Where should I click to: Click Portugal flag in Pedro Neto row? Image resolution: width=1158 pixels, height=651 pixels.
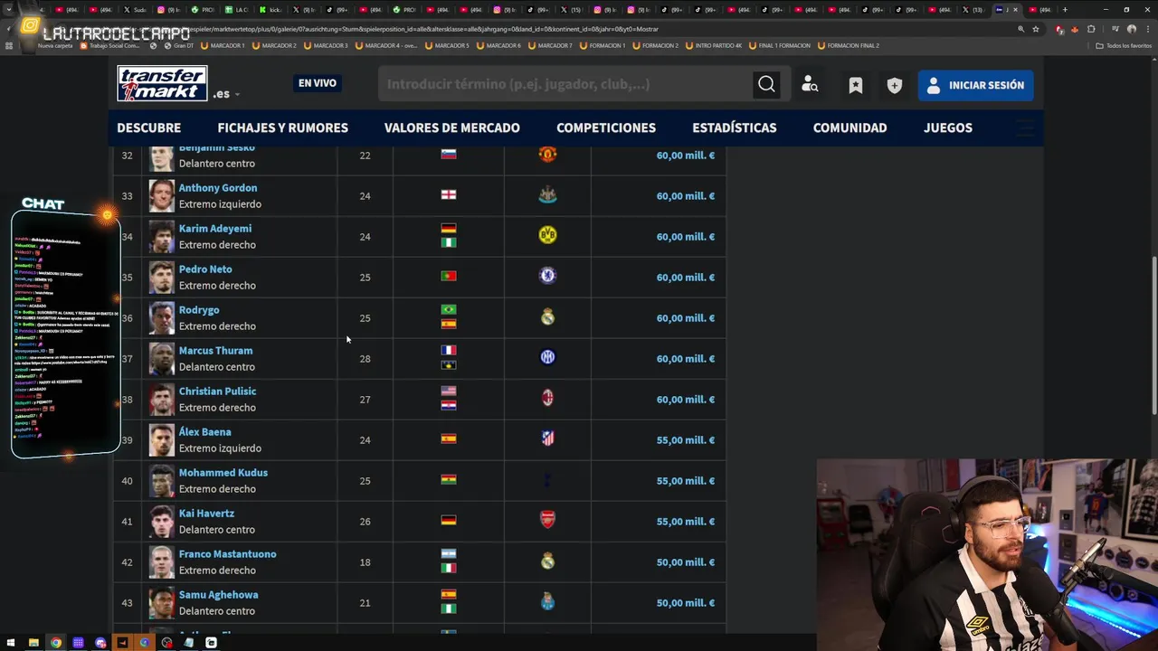point(449,276)
